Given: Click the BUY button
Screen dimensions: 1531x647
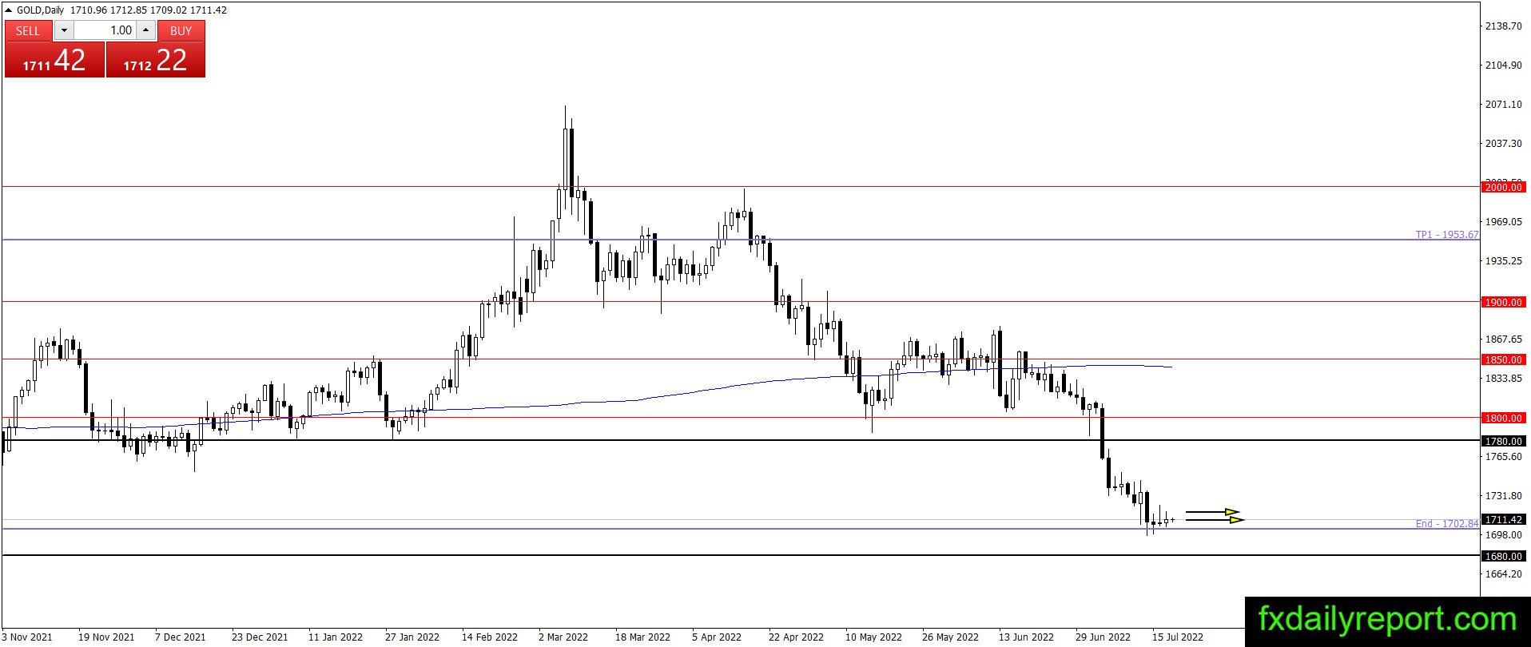Looking at the screenshot, I should coord(181,30).
